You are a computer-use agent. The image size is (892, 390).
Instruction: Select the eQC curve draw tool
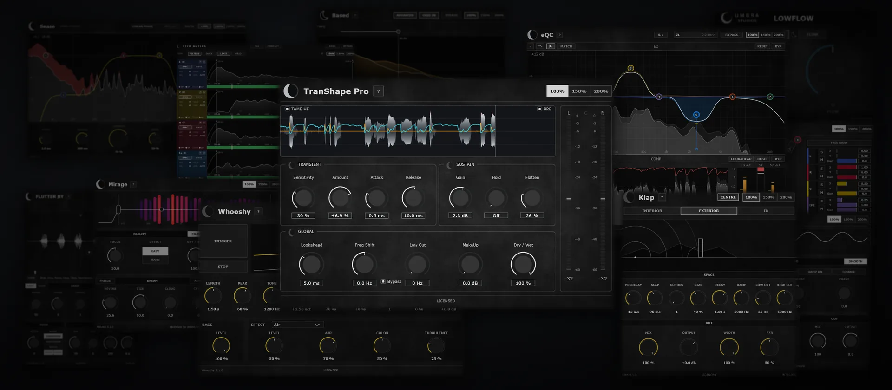pos(540,46)
